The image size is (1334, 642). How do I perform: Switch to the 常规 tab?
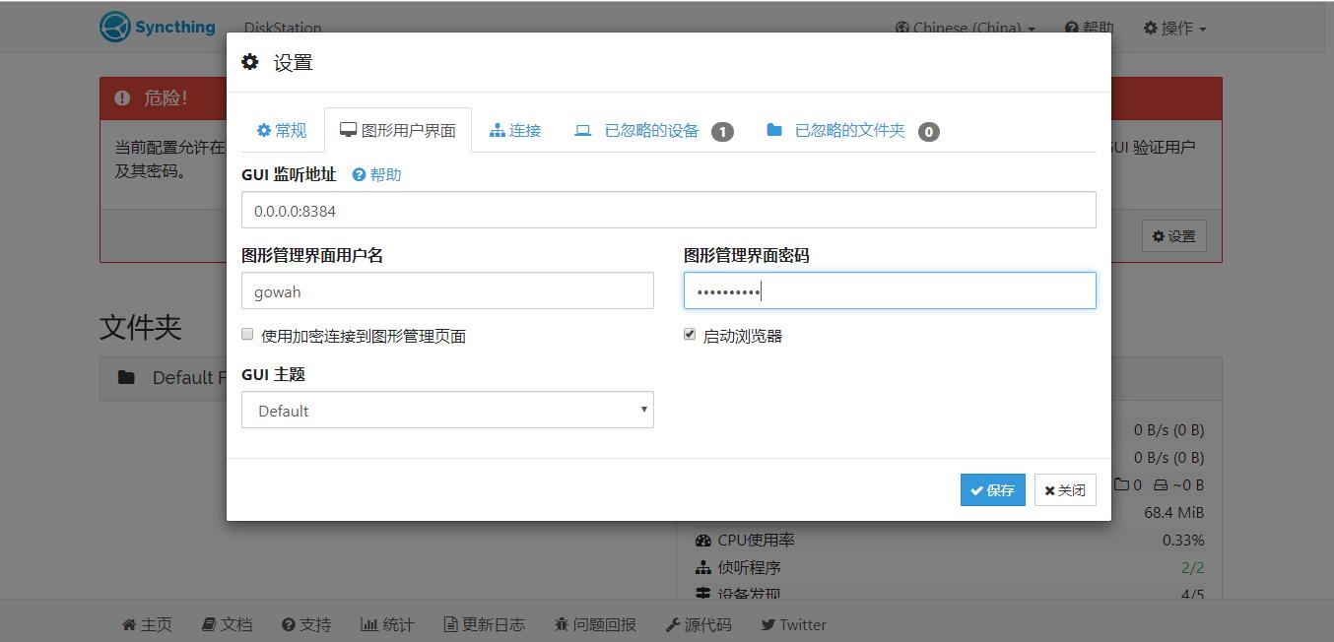click(282, 130)
